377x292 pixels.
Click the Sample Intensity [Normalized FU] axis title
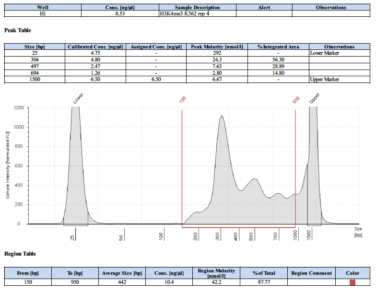pos(8,165)
